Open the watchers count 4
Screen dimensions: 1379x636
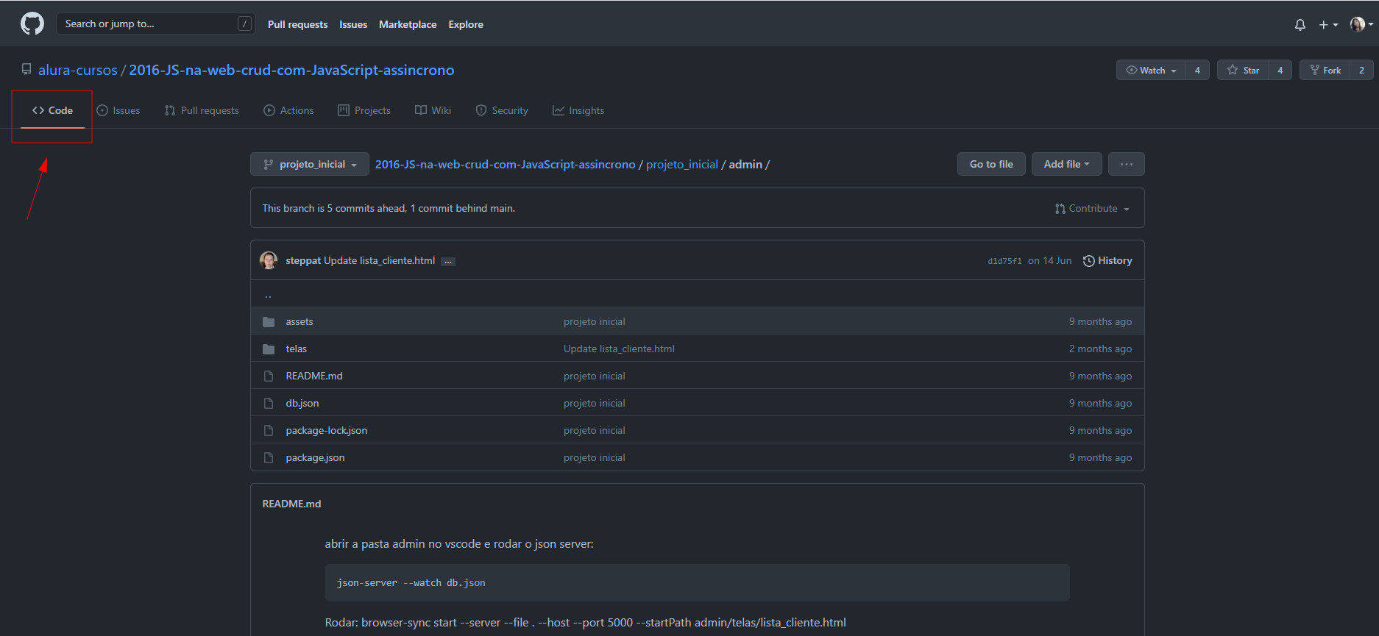click(x=1197, y=71)
